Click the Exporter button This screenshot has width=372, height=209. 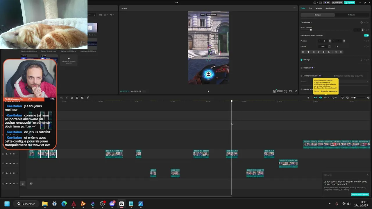coord(349,2)
